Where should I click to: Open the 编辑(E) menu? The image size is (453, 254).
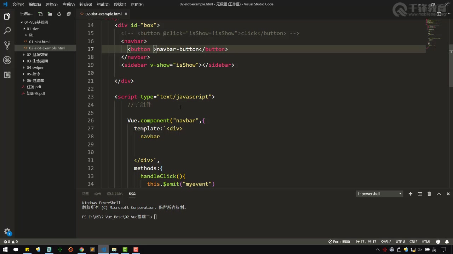click(35, 4)
